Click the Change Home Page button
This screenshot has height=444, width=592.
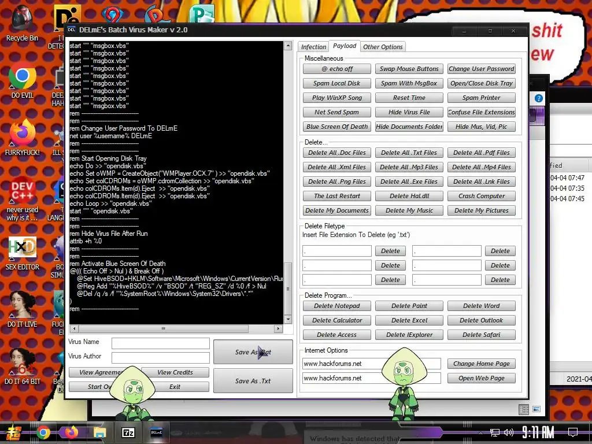point(482,364)
